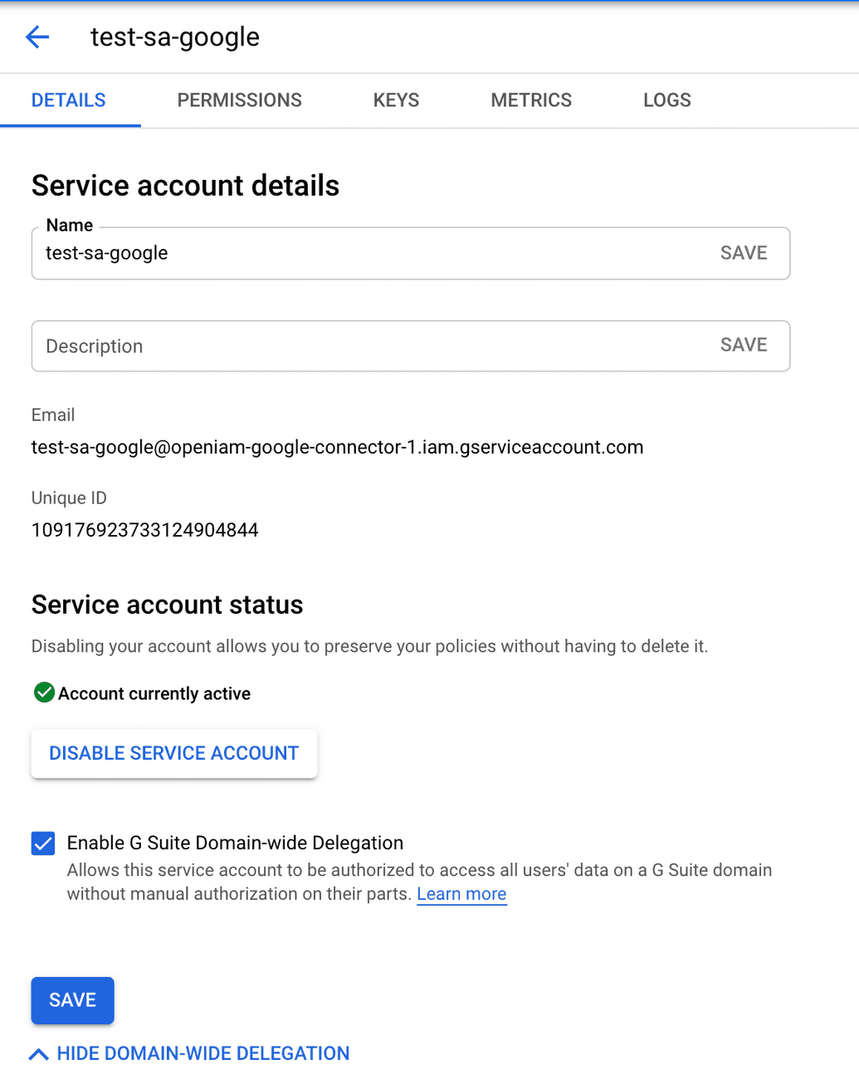Screen dimensions: 859x1079
Task: Select the DETAILS tab
Action: [69, 100]
